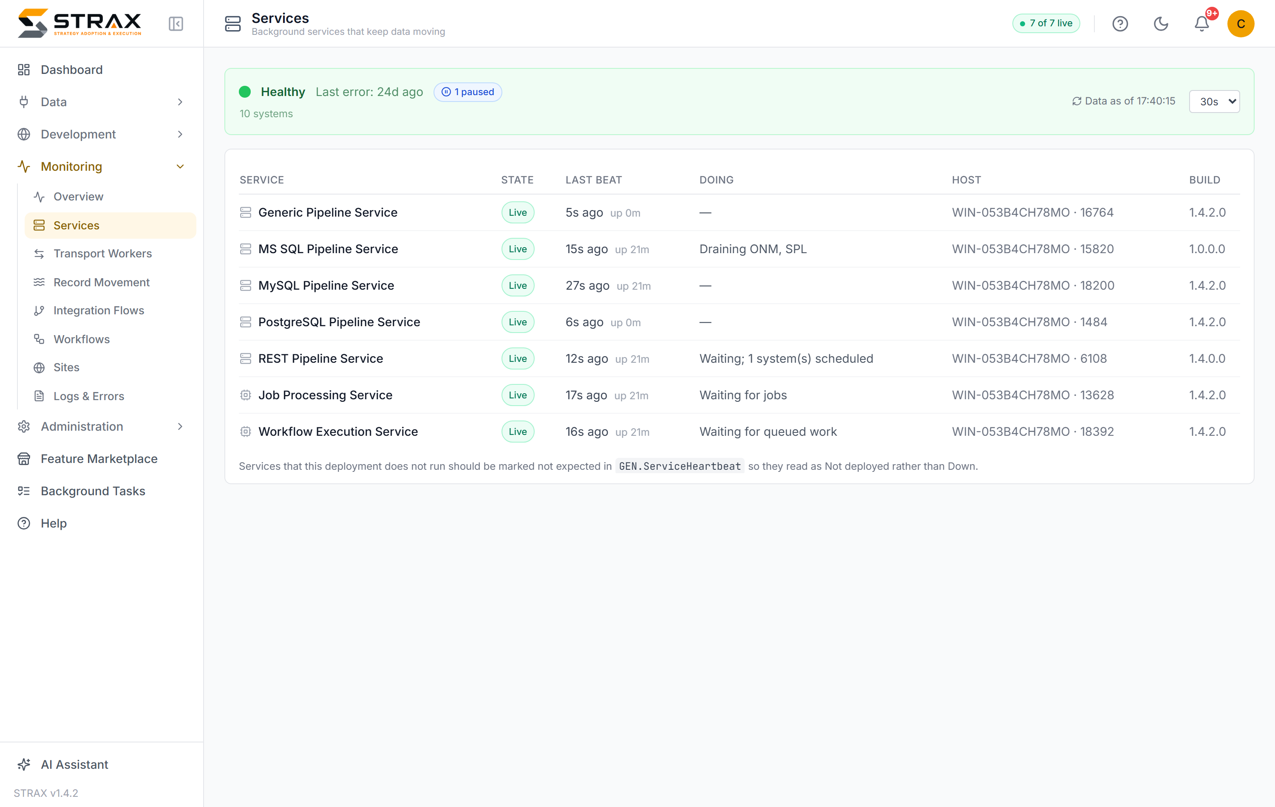This screenshot has height=807, width=1275.
Task: Expand the Development section
Action: coord(101,134)
